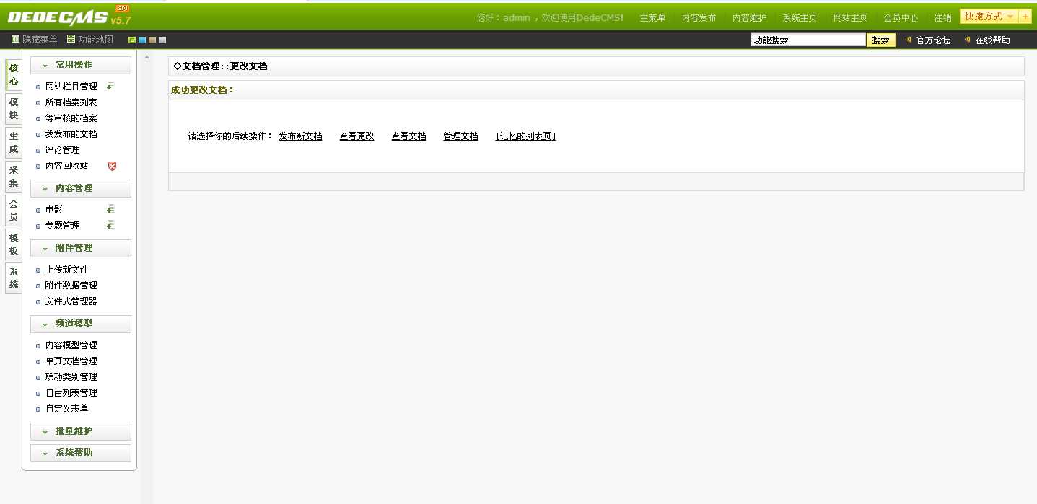
Task: Expand the 批量维护 menu section
Action: (81, 431)
